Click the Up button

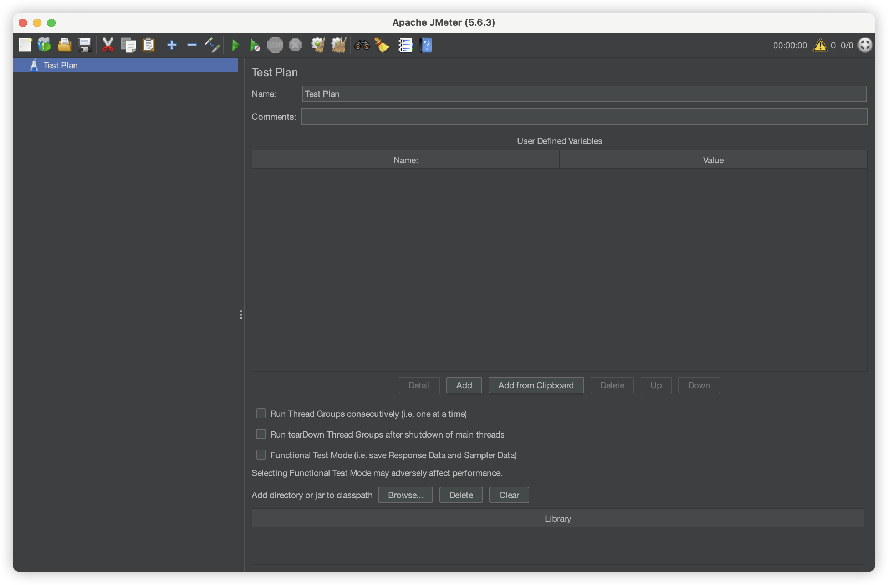tap(656, 385)
